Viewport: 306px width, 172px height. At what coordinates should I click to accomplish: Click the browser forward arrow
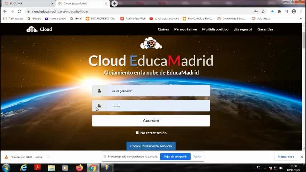click(12, 11)
